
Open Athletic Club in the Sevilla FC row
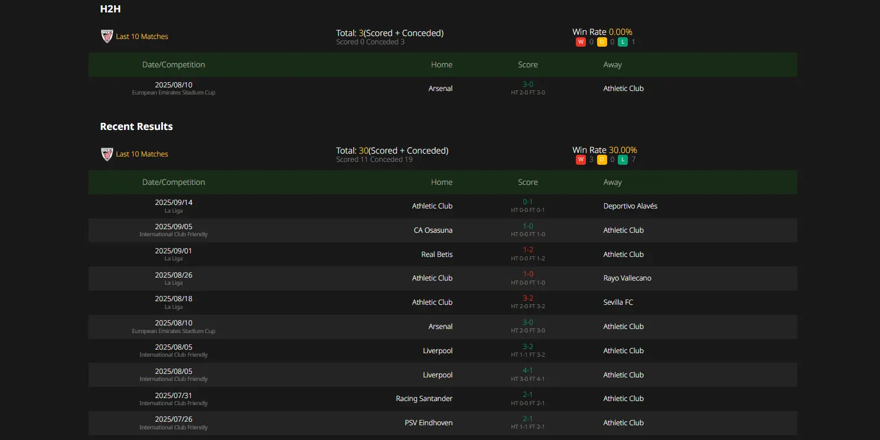pyautogui.click(x=432, y=302)
